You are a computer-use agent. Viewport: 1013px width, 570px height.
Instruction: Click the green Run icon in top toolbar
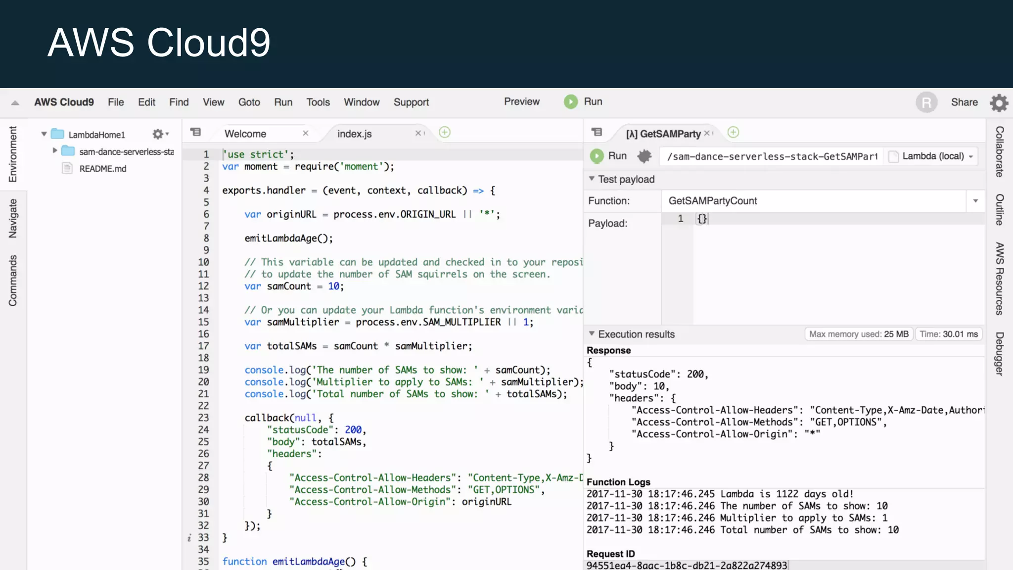point(570,102)
